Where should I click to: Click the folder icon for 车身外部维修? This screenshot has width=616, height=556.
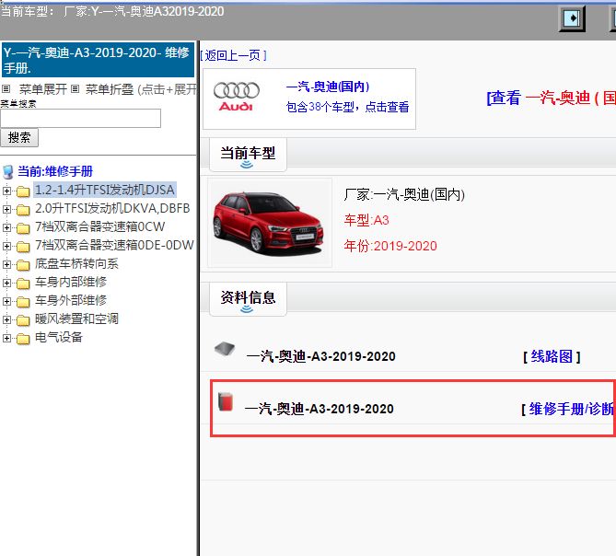click(x=23, y=302)
